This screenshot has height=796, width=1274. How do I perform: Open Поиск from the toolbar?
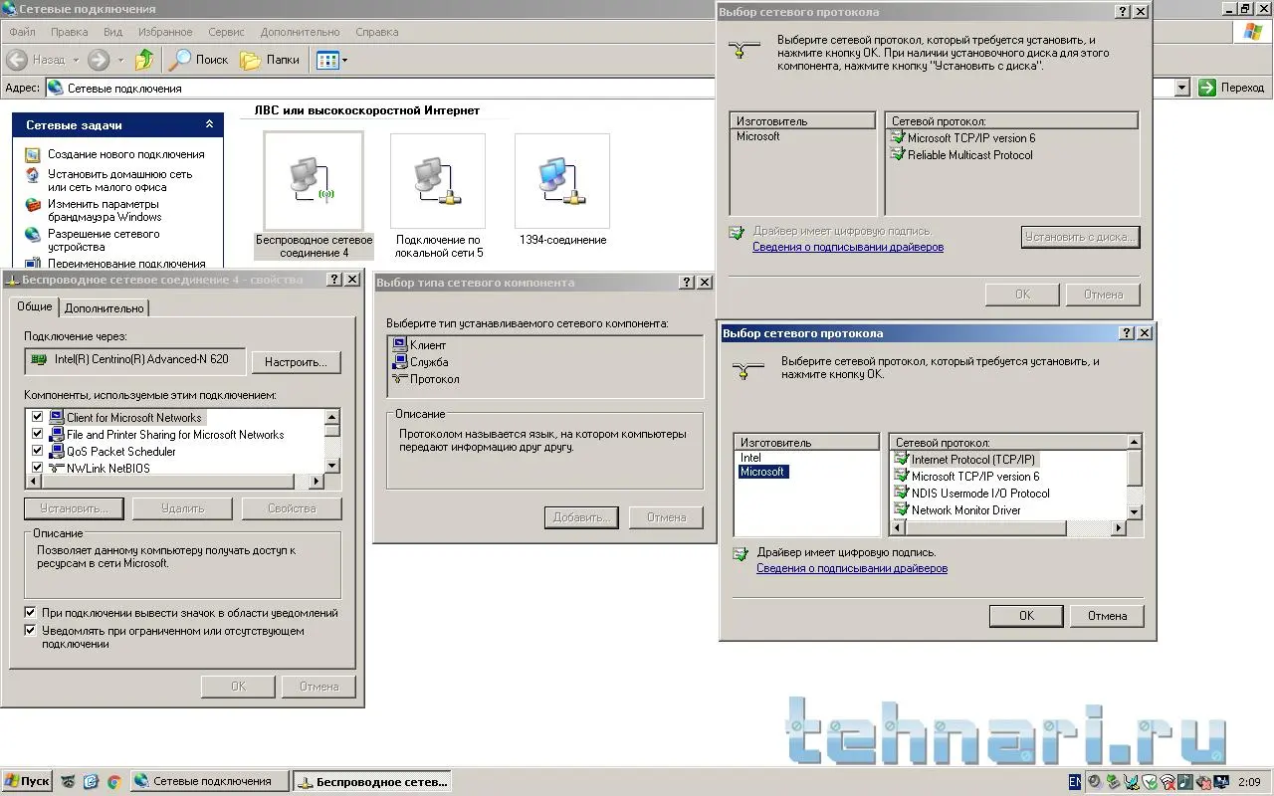coord(199,60)
